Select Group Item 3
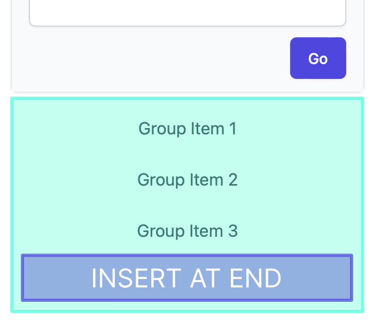This screenshot has width=374, height=320. (188, 231)
